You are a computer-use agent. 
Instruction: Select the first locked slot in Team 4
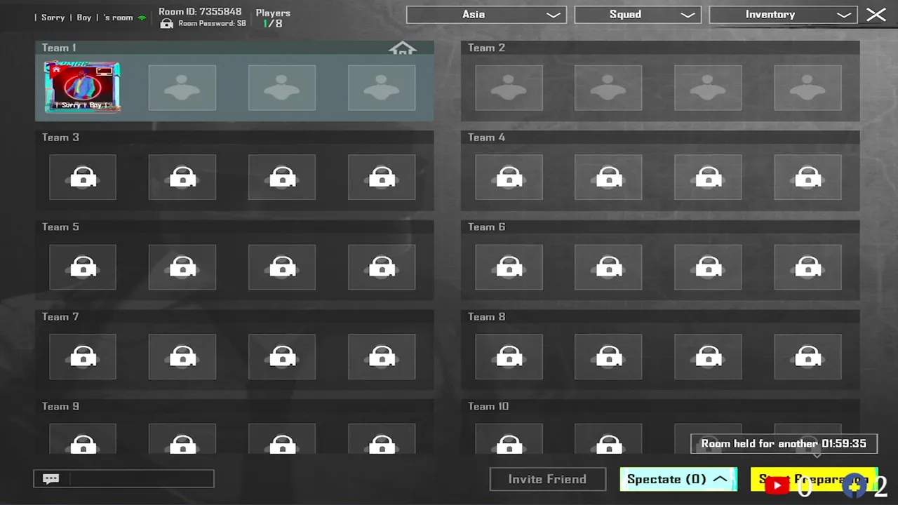click(509, 177)
